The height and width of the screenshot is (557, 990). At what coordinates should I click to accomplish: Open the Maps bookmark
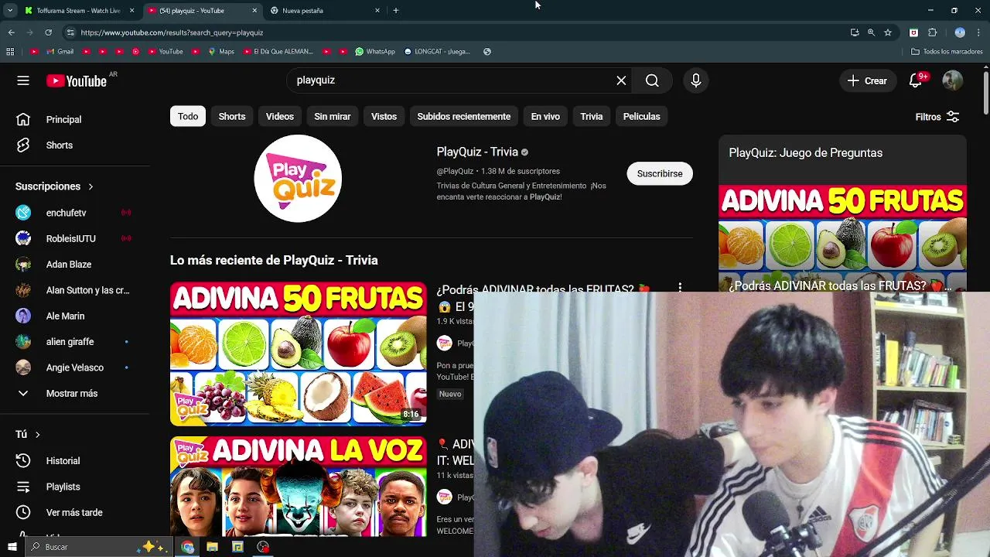click(x=221, y=52)
